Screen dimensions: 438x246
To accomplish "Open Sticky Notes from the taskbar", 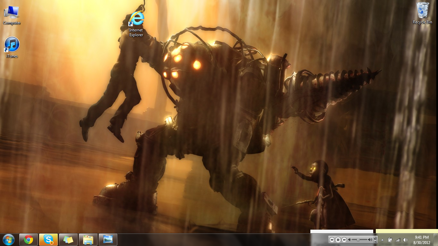I will (x=68, y=240).
